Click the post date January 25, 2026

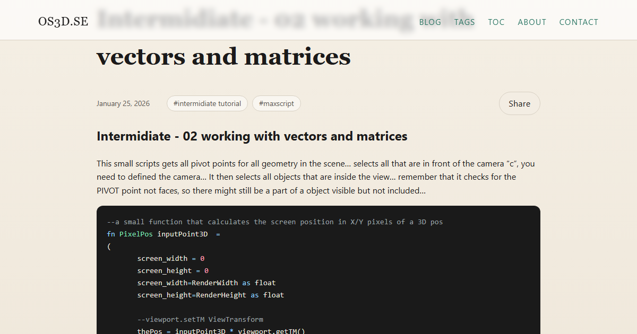click(123, 103)
